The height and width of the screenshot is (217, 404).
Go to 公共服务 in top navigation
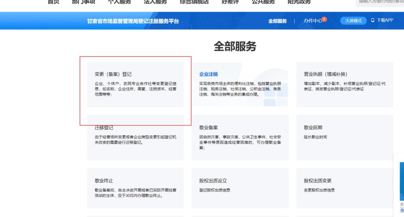click(263, 2)
